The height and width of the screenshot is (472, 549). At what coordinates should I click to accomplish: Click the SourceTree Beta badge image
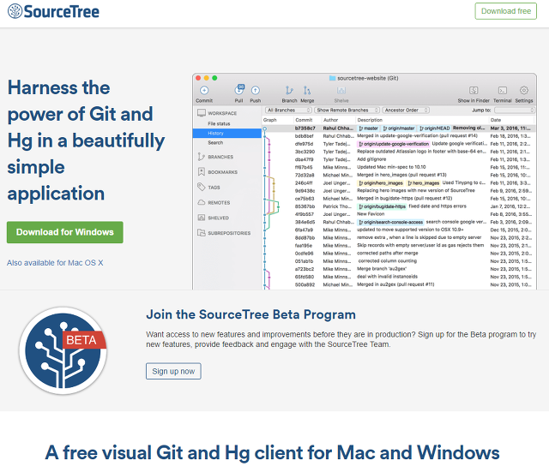click(63, 350)
